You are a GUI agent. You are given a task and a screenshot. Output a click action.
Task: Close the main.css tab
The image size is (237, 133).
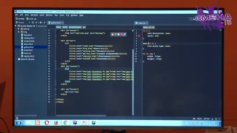(147, 23)
